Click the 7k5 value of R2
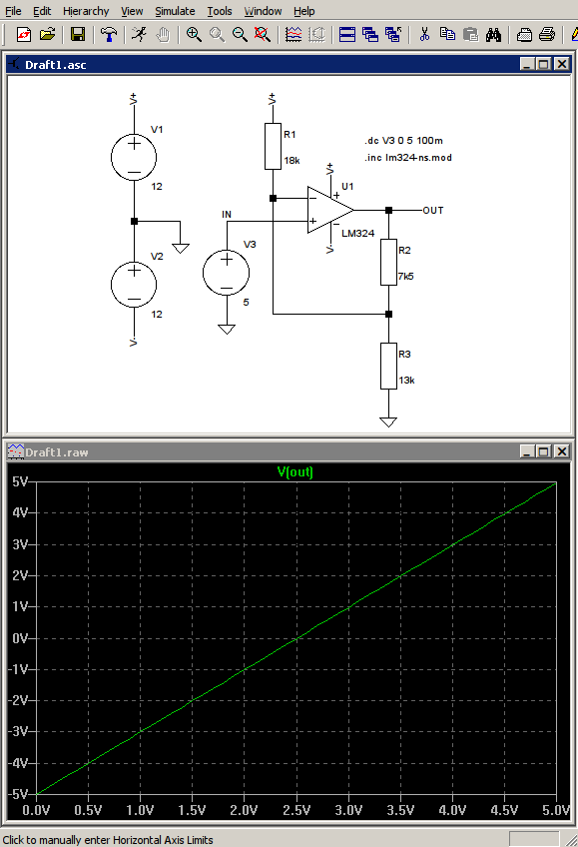Screen dimensions: 578x847 tap(406, 276)
